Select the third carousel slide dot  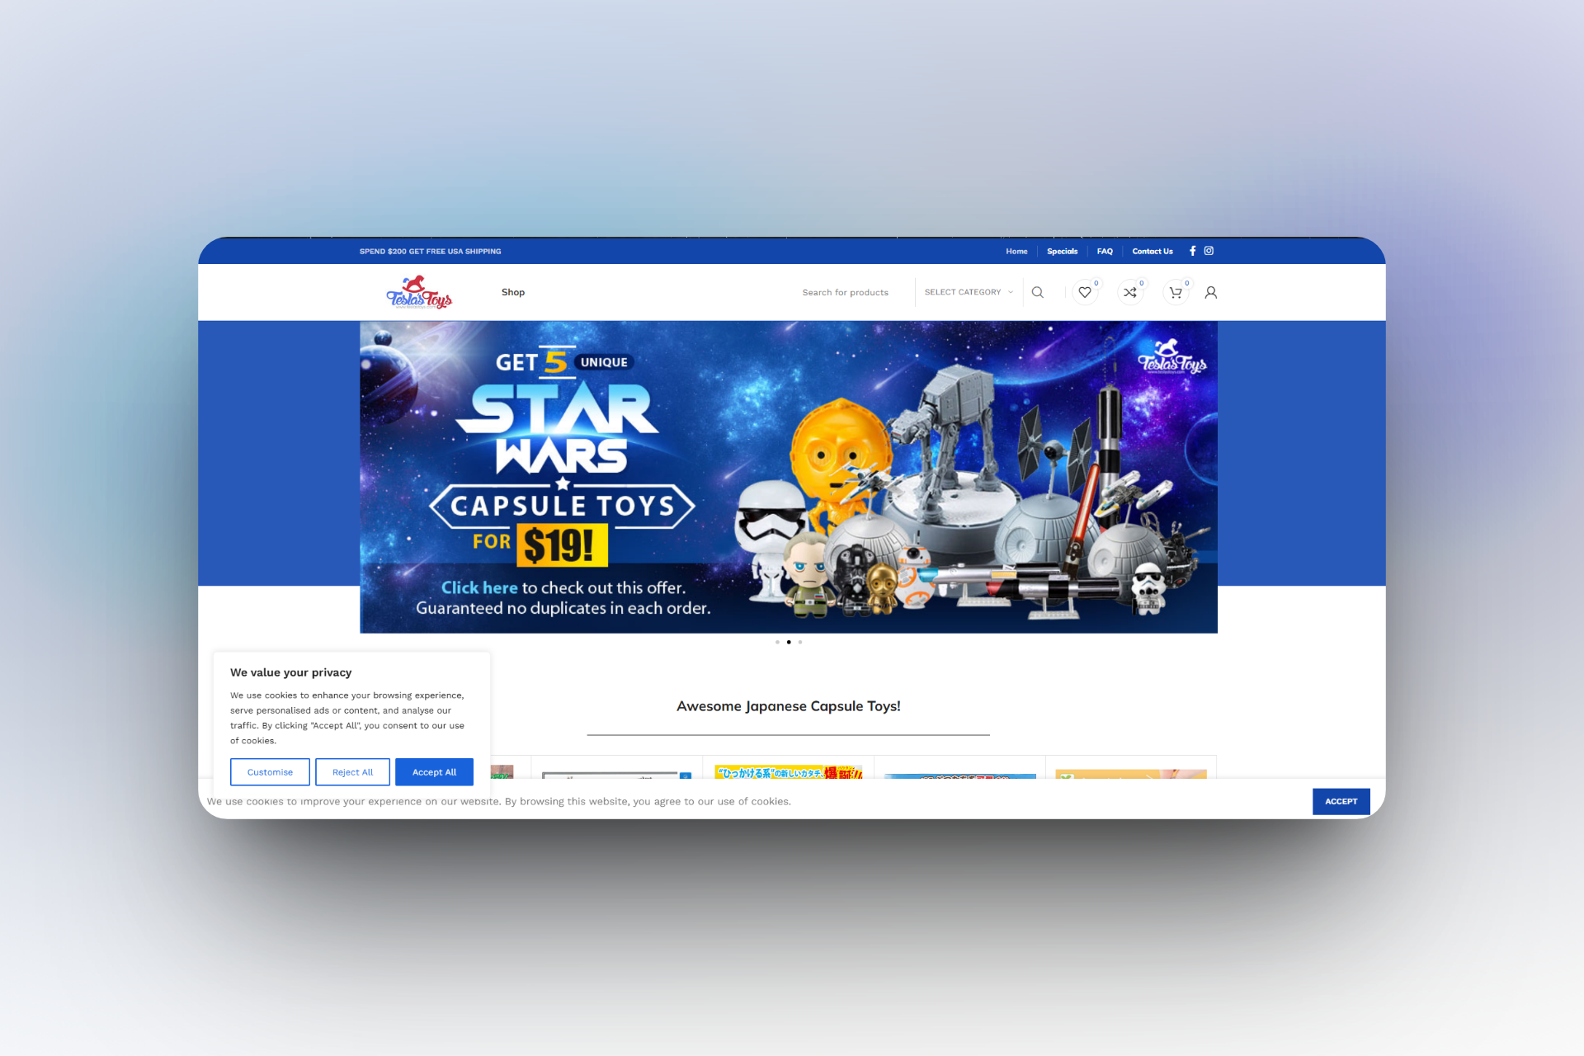(x=800, y=642)
